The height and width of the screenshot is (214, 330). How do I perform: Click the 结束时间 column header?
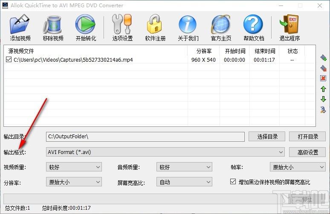(x=264, y=51)
